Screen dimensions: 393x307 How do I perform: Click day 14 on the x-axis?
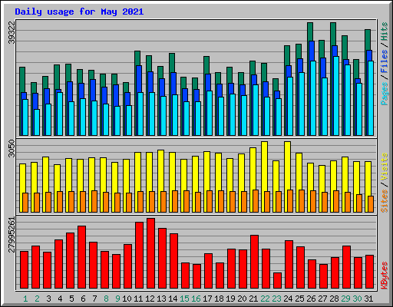coord(173,299)
